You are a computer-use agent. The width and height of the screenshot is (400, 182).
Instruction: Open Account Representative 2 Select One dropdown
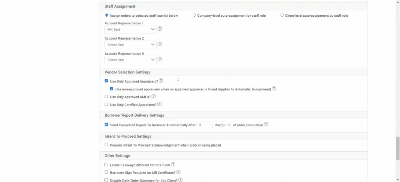click(x=131, y=45)
